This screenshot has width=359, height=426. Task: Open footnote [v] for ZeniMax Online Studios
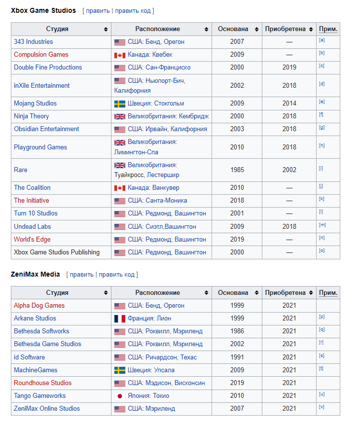[322, 407]
